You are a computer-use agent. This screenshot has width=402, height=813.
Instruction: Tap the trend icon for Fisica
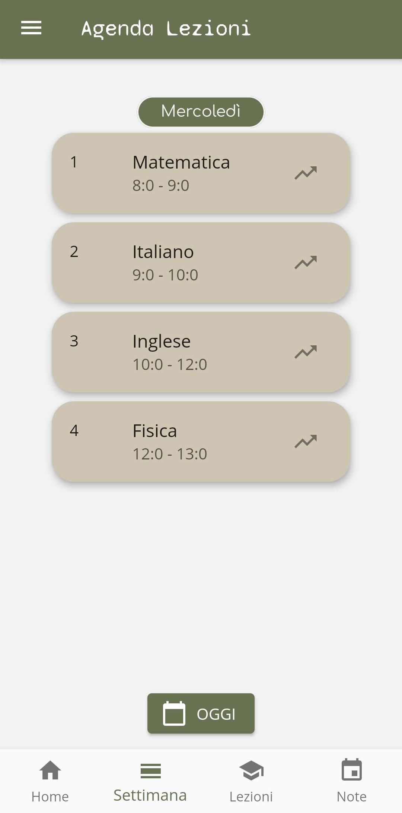point(306,441)
